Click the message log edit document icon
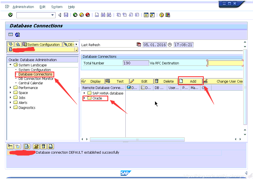The width and height of the screenshot is (253, 181). (27, 146)
